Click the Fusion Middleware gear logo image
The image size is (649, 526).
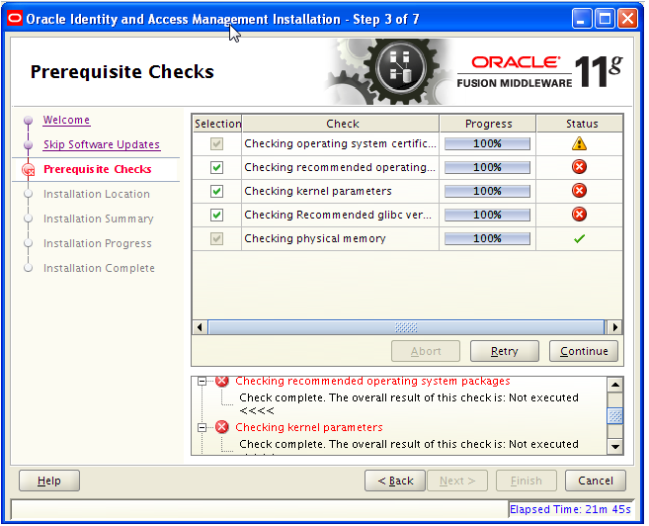(389, 71)
